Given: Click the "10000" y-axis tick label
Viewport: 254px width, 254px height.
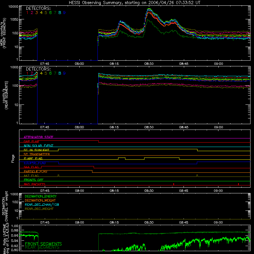Looking at the screenshot, I should (13, 7).
